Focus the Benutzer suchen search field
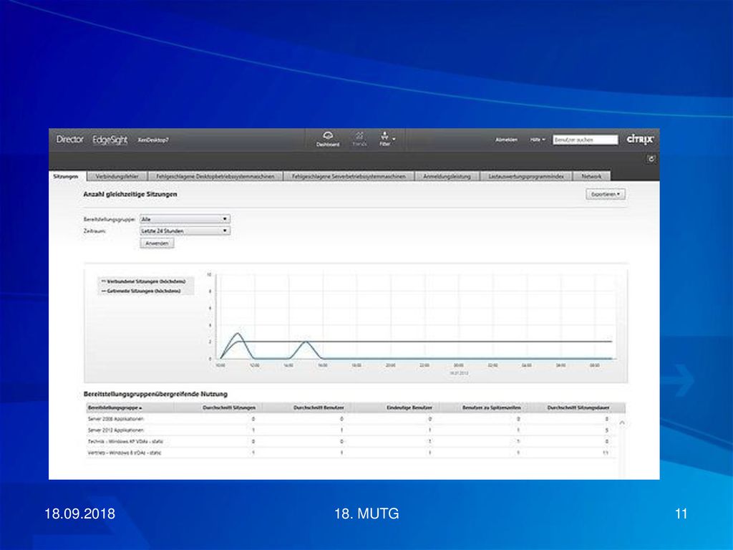Image resolution: width=733 pixels, height=550 pixels. pos(586,140)
